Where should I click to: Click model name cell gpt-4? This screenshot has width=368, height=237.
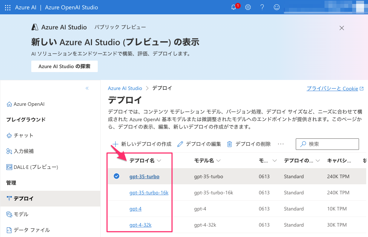point(200,209)
